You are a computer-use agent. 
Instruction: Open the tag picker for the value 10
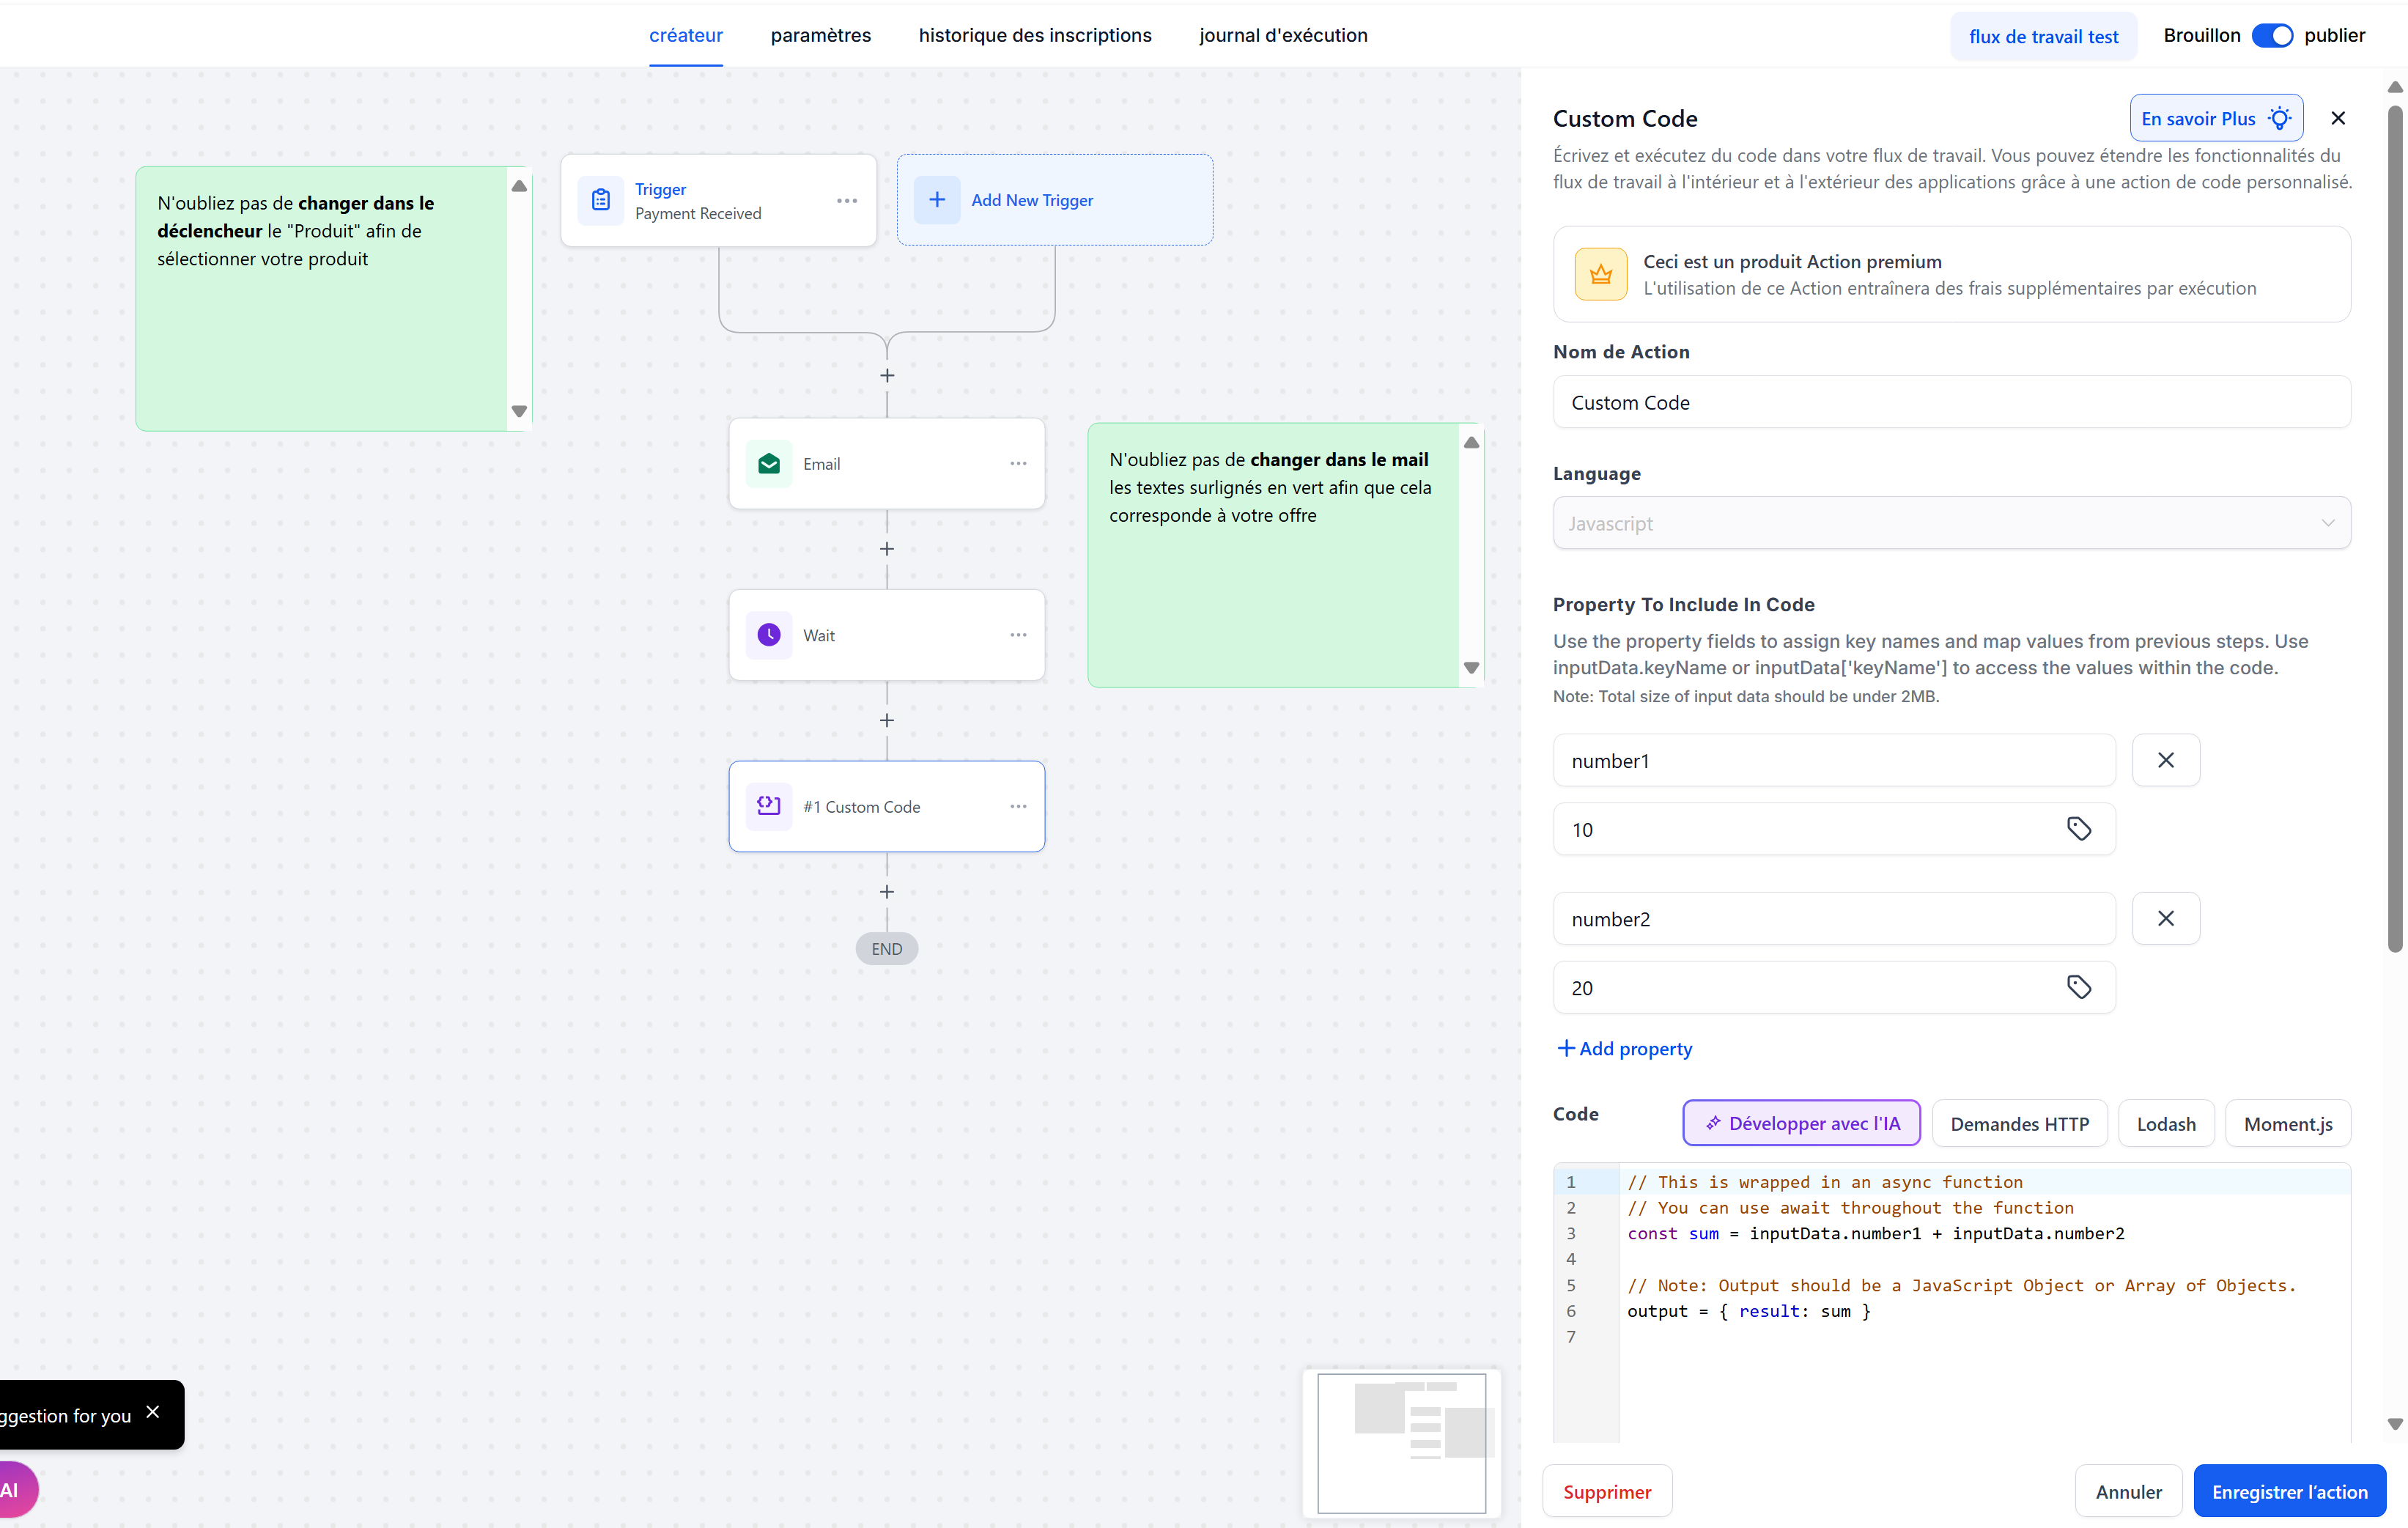(x=2079, y=829)
